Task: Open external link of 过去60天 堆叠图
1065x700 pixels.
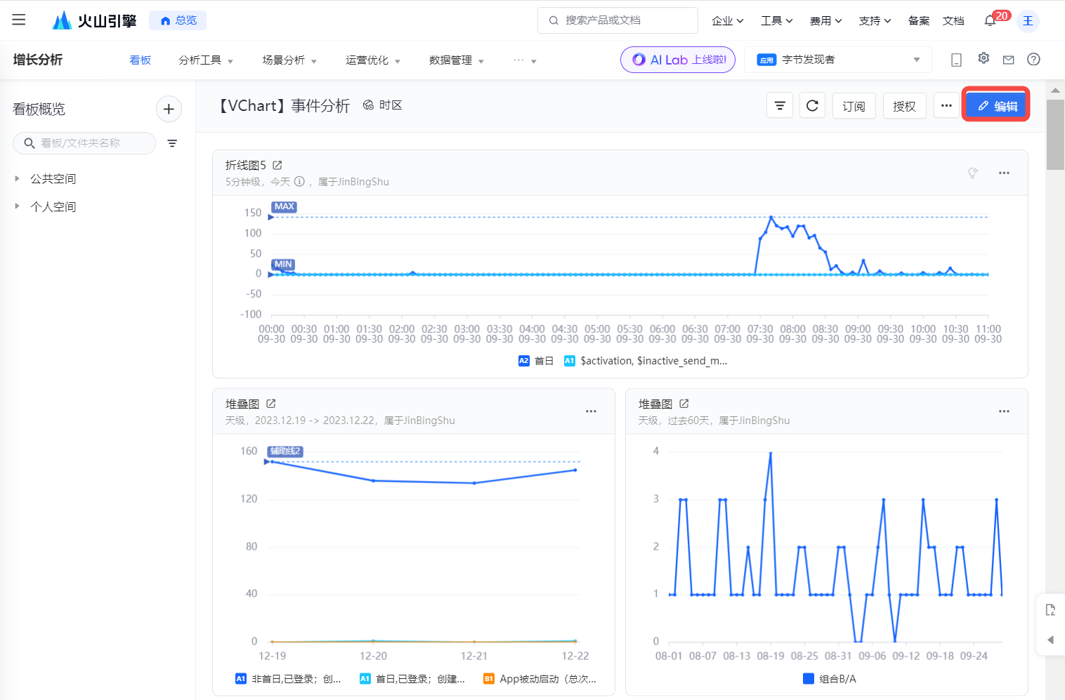Action: click(684, 404)
